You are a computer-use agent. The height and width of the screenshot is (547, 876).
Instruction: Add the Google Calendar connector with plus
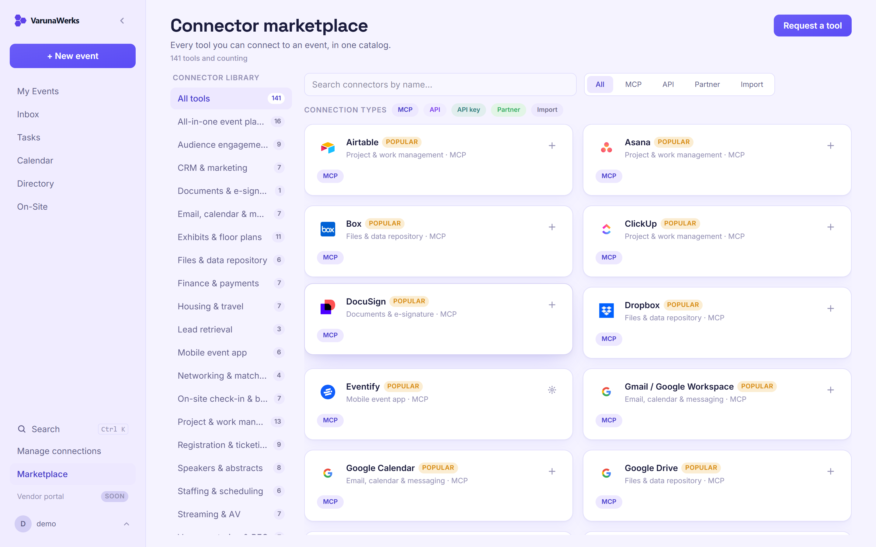click(552, 471)
